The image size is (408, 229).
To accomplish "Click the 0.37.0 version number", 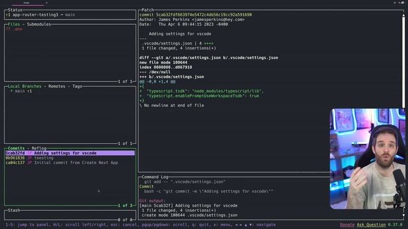I will point(395,225).
